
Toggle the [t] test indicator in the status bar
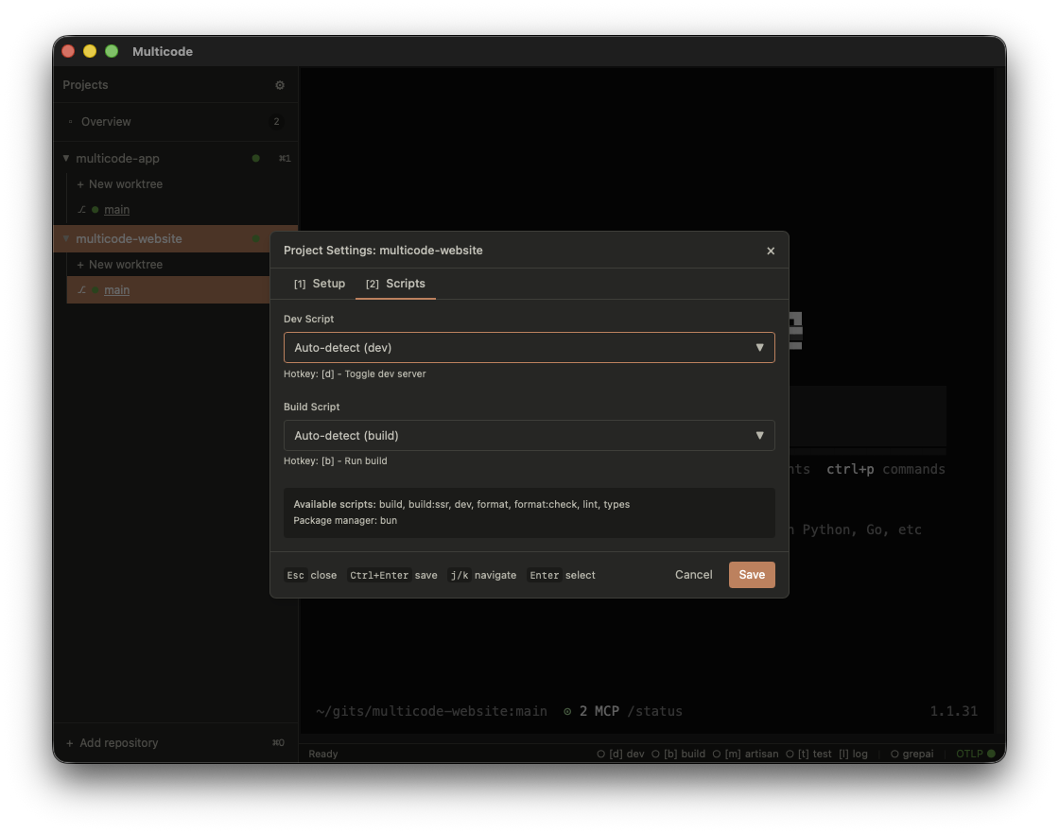click(x=810, y=754)
